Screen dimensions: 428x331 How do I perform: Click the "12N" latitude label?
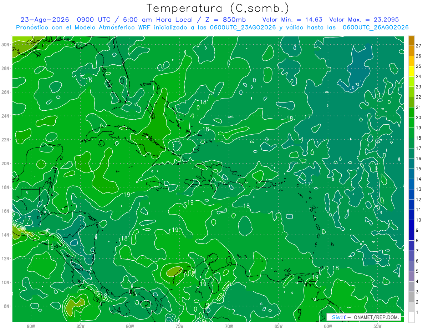(x=5, y=259)
